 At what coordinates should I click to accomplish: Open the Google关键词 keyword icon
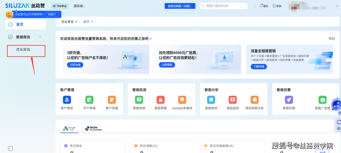[182, 100]
